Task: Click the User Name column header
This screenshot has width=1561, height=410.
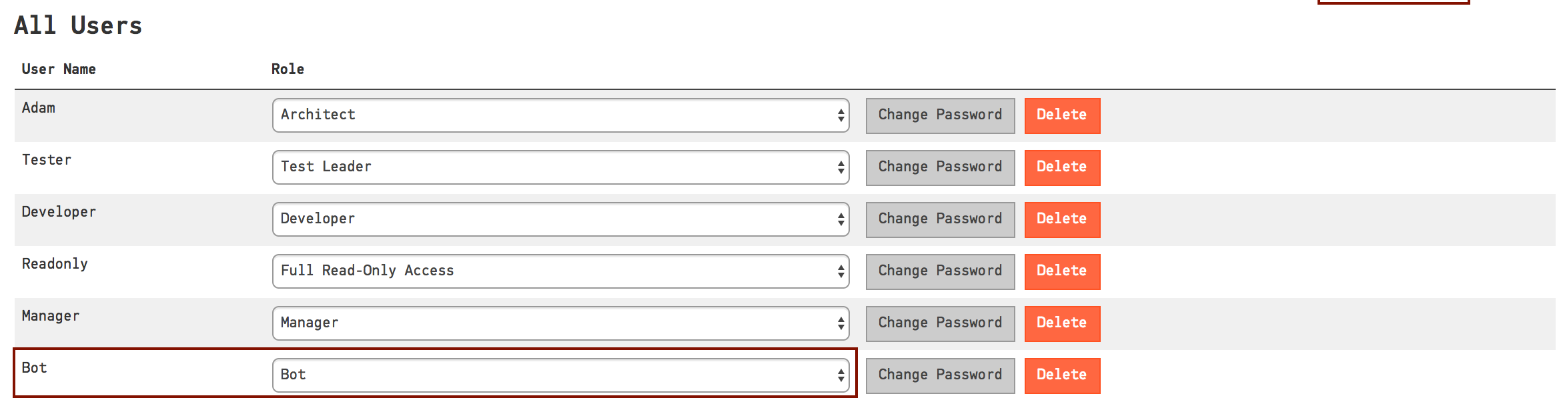Action: (x=59, y=69)
